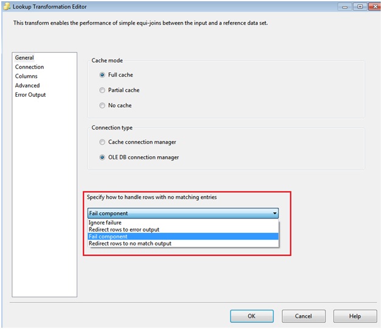Go to the Columns page
Screen dimensions: 382x329
26,76
